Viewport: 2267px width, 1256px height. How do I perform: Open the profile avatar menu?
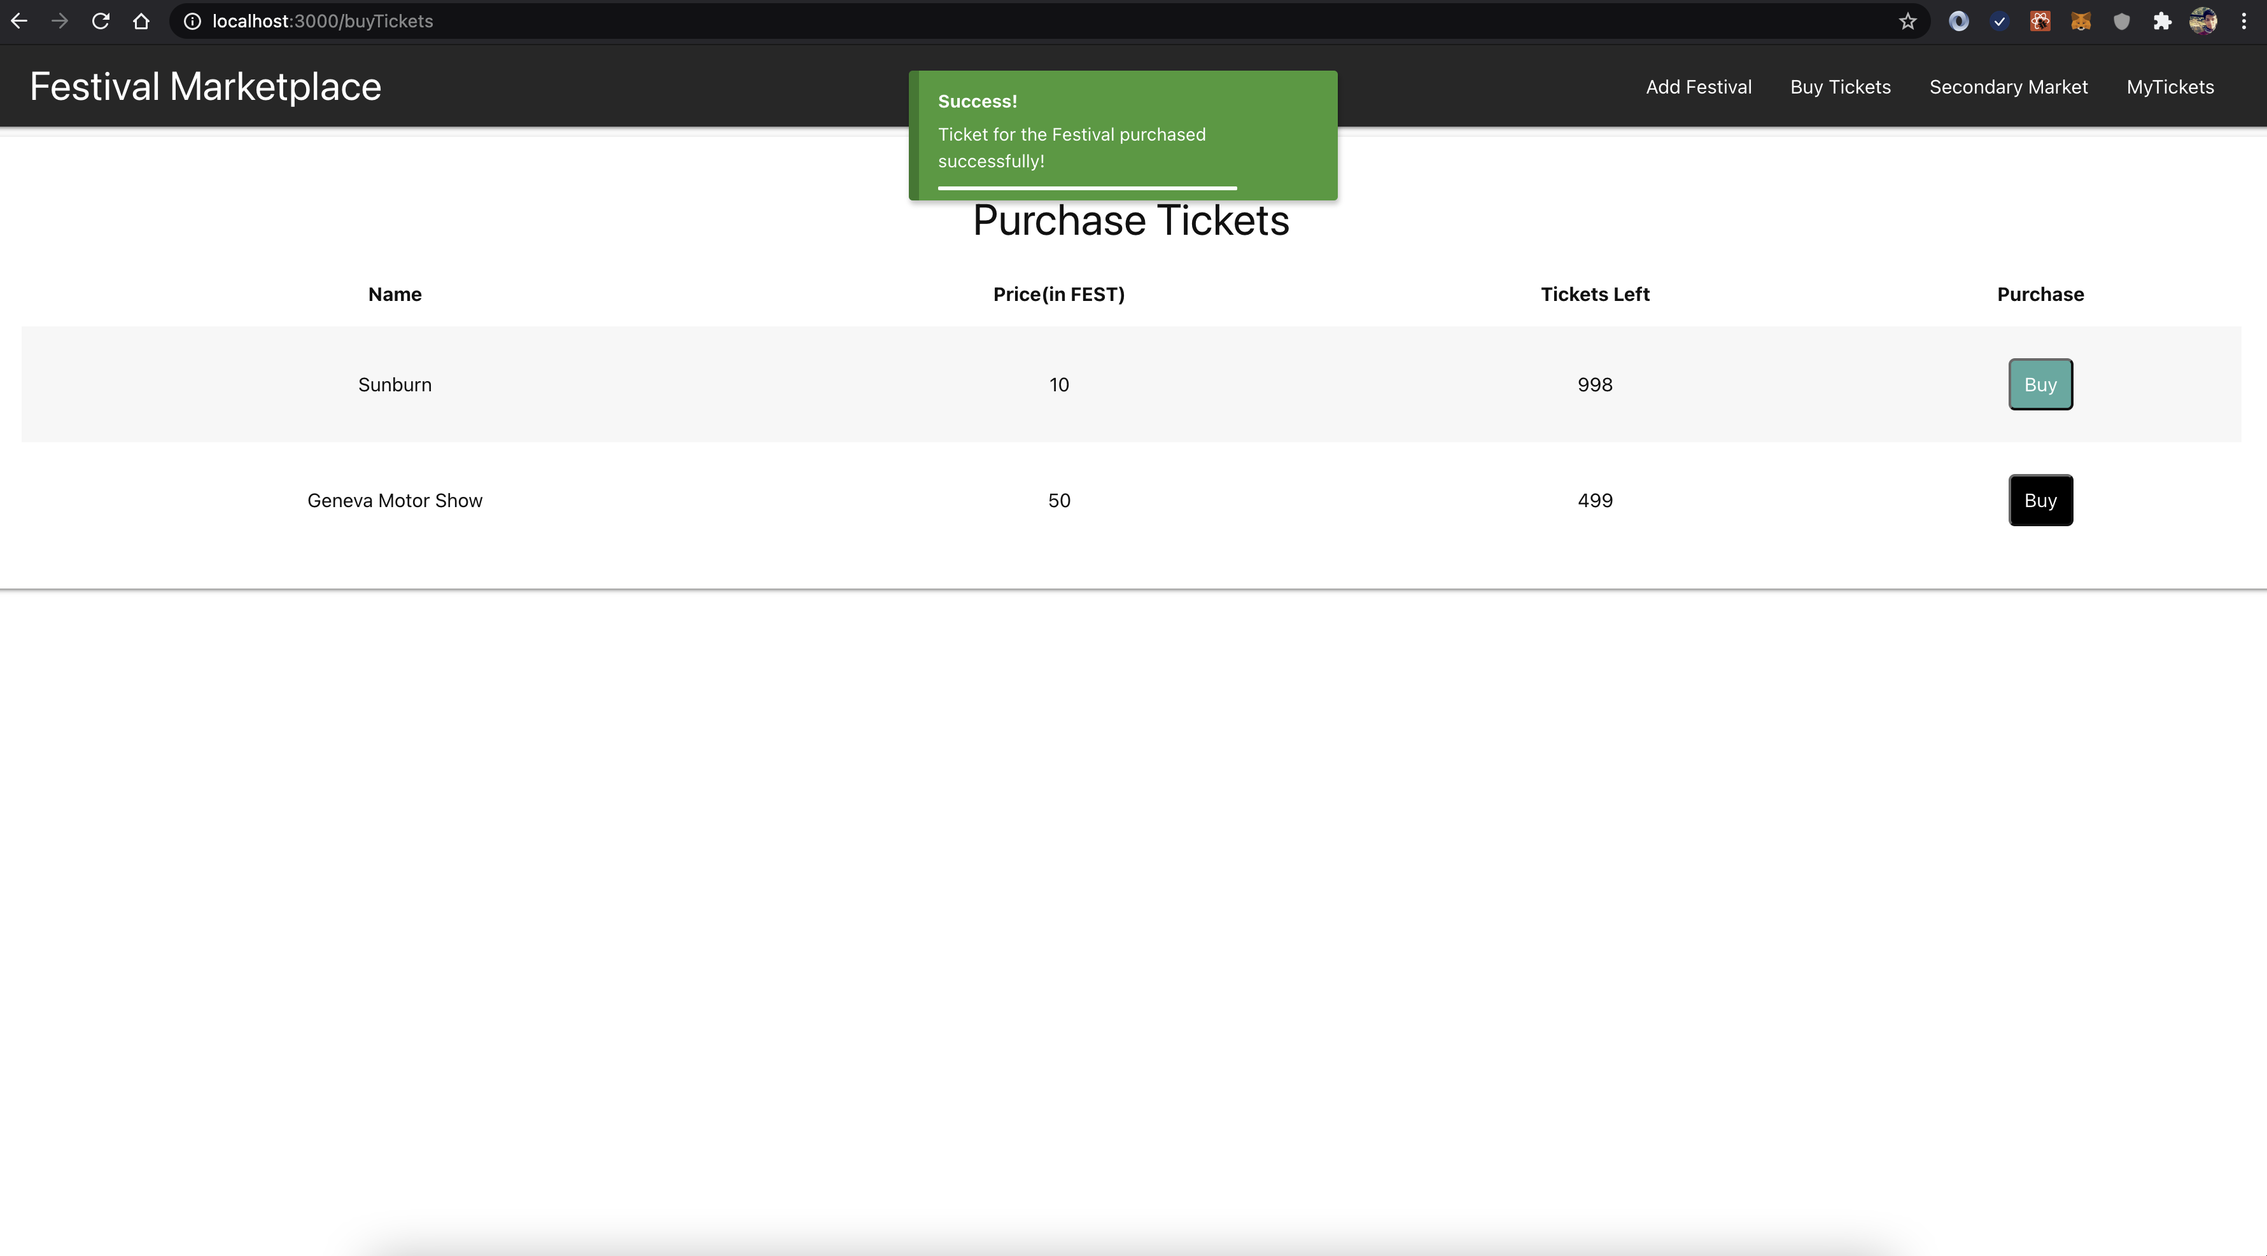(2203, 21)
